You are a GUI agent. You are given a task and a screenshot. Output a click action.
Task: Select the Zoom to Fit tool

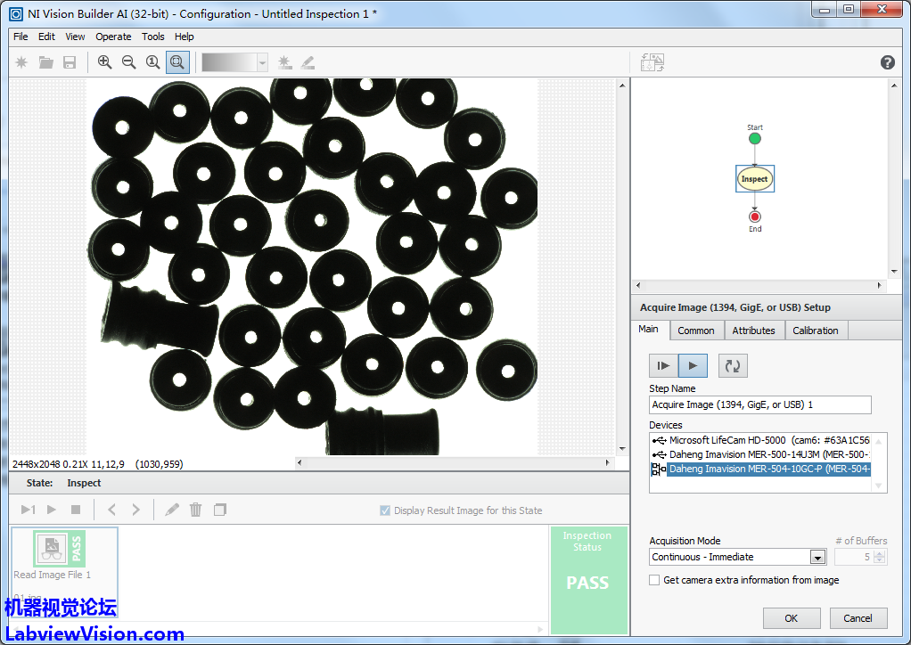177,62
